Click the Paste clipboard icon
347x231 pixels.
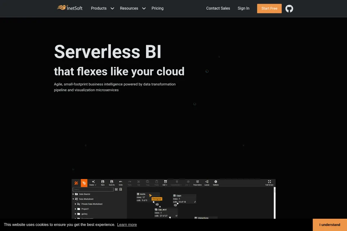point(157,183)
